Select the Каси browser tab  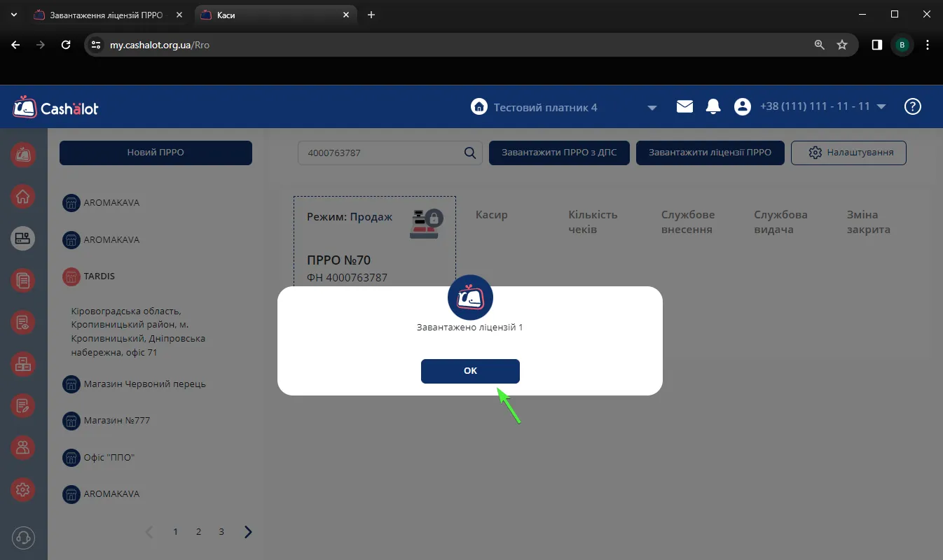[275, 15]
